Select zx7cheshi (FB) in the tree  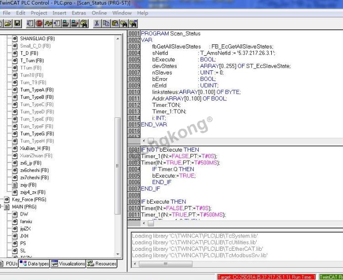point(34,178)
